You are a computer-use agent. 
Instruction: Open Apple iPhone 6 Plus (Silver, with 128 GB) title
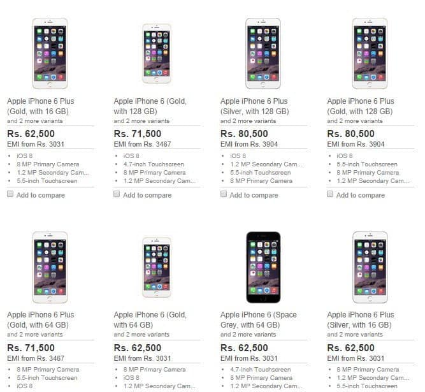[254, 106]
